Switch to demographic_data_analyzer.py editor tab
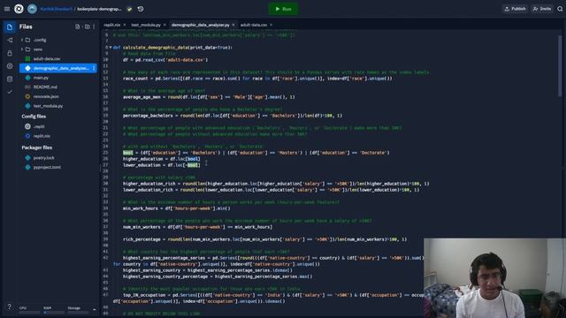Viewport: 566px width, 318px height. click(x=201, y=25)
